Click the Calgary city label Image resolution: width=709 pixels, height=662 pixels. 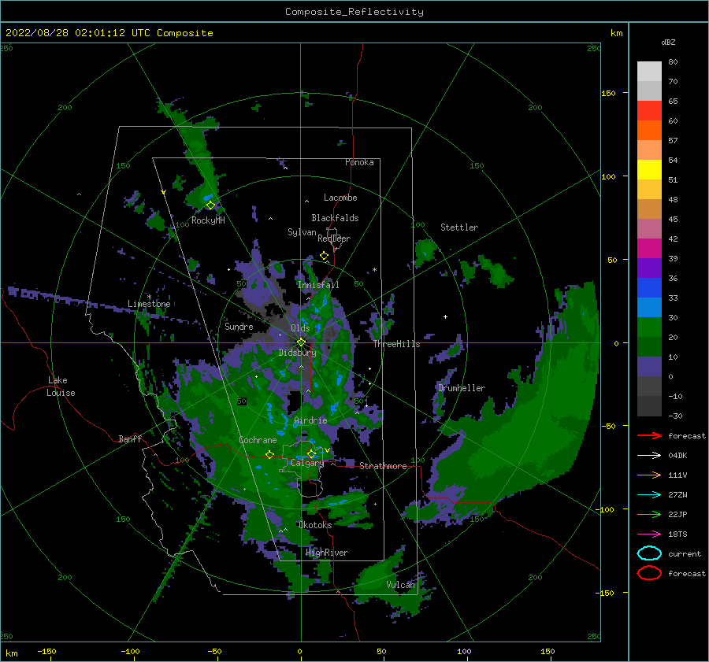tap(307, 463)
